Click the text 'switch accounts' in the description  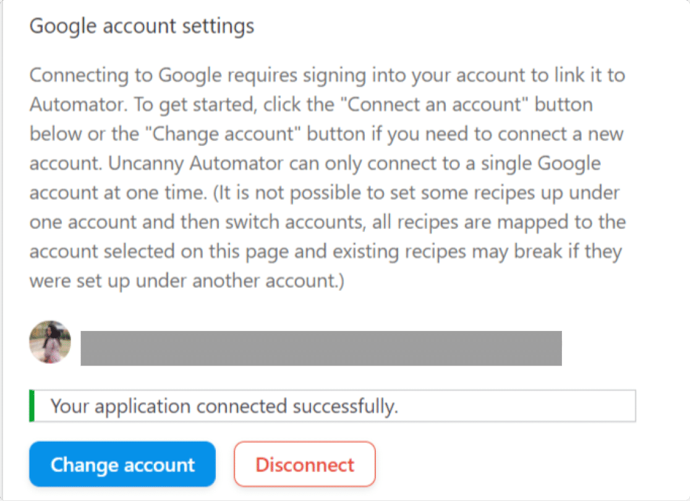(296, 222)
